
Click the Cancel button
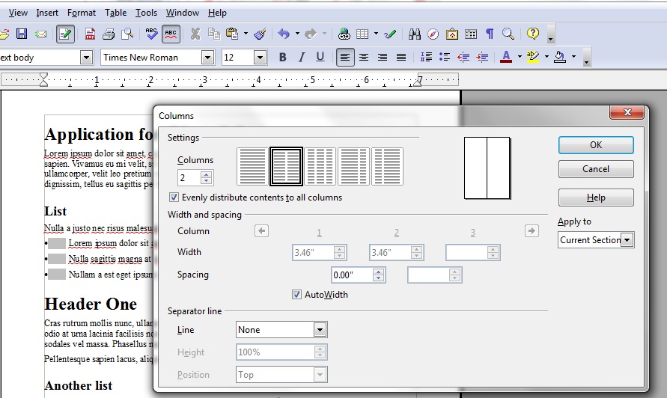click(x=596, y=169)
